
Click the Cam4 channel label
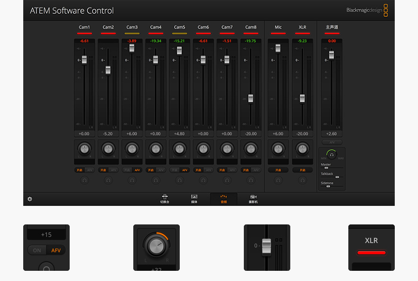(x=156, y=27)
